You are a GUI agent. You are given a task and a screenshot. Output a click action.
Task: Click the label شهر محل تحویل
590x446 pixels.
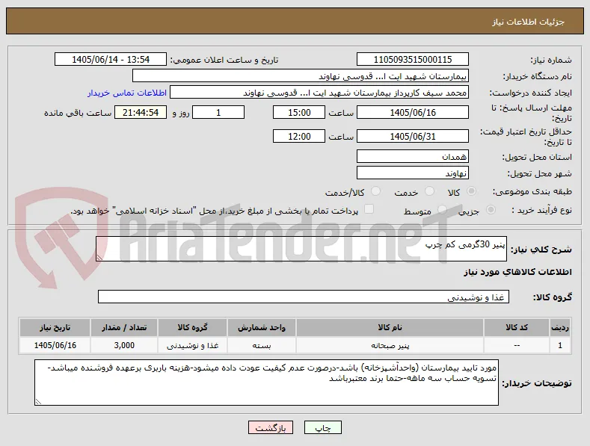[540, 173]
